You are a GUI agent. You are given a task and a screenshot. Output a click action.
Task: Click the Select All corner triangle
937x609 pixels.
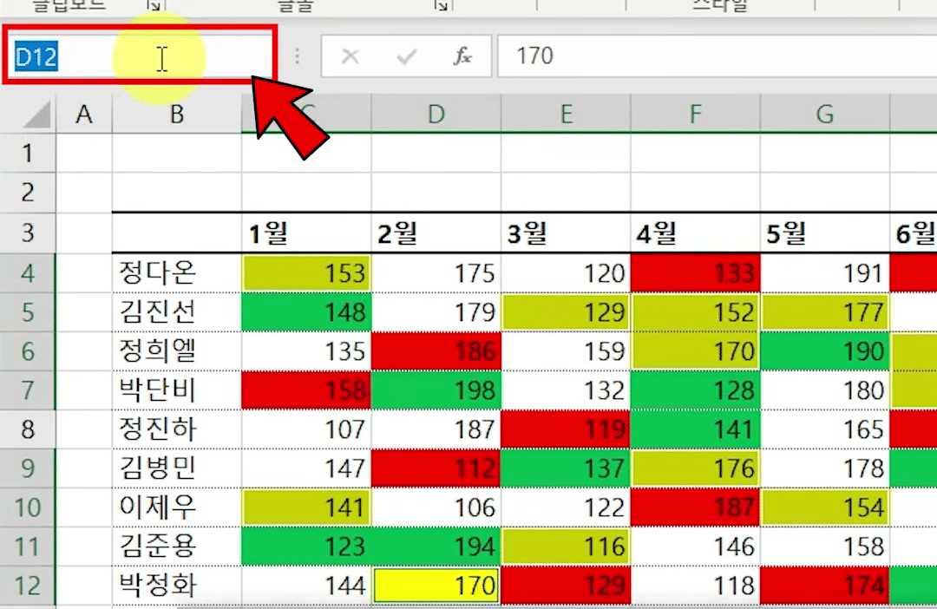36,115
